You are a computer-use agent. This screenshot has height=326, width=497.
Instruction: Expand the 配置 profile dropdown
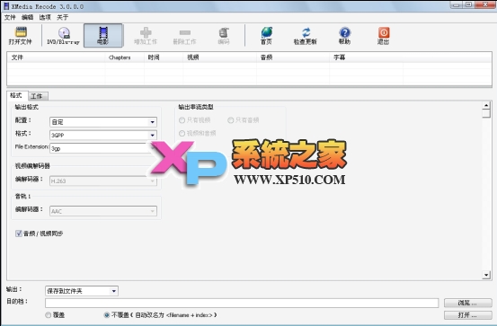click(152, 122)
